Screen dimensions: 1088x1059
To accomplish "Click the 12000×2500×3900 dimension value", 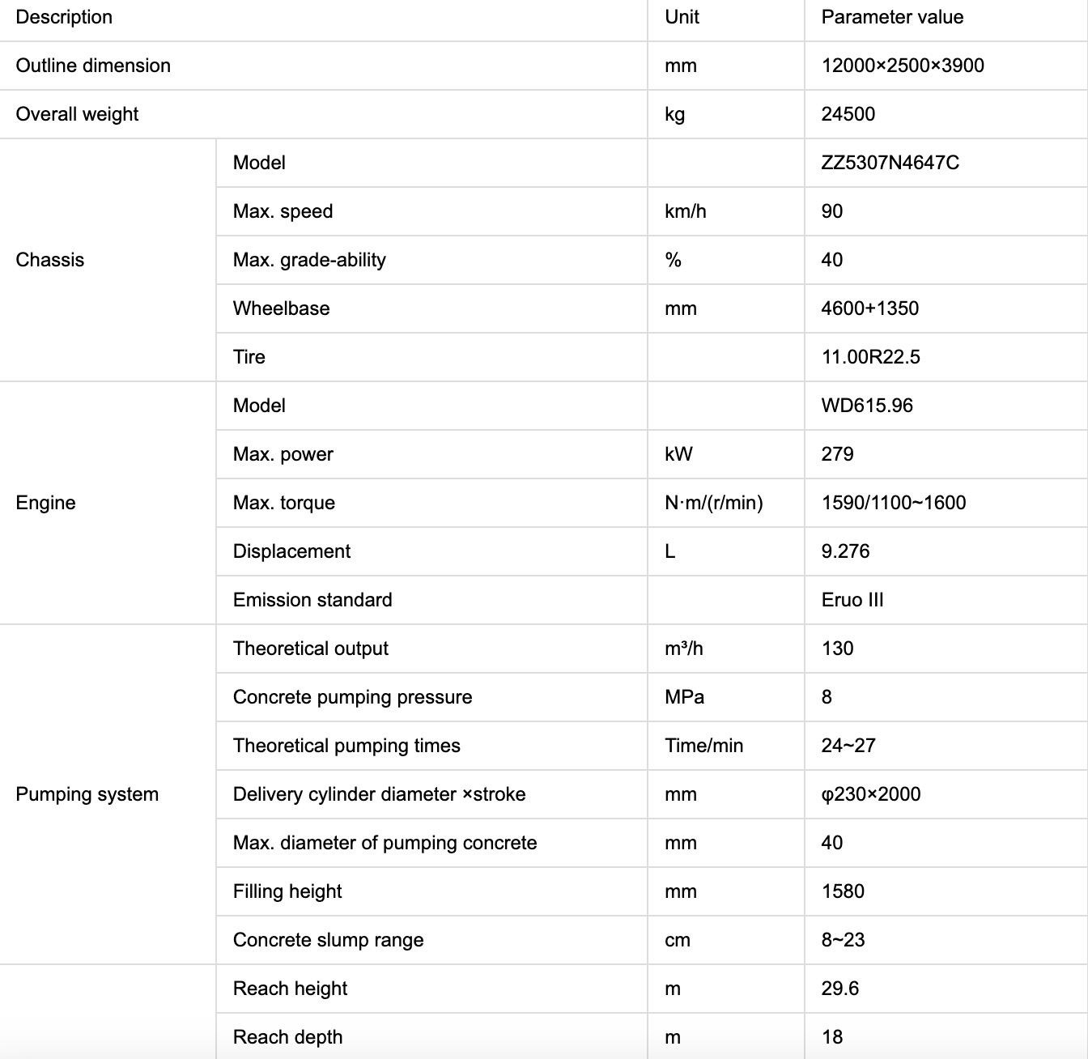I will (903, 66).
